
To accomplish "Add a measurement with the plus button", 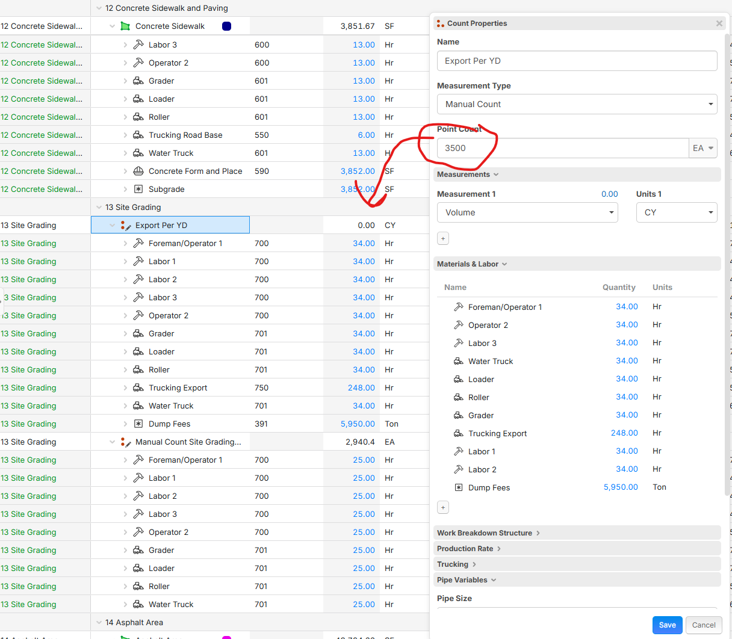I will point(443,239).
